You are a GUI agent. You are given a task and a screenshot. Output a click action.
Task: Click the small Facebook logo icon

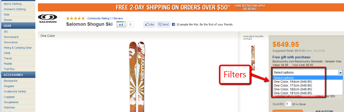point(174,24)
